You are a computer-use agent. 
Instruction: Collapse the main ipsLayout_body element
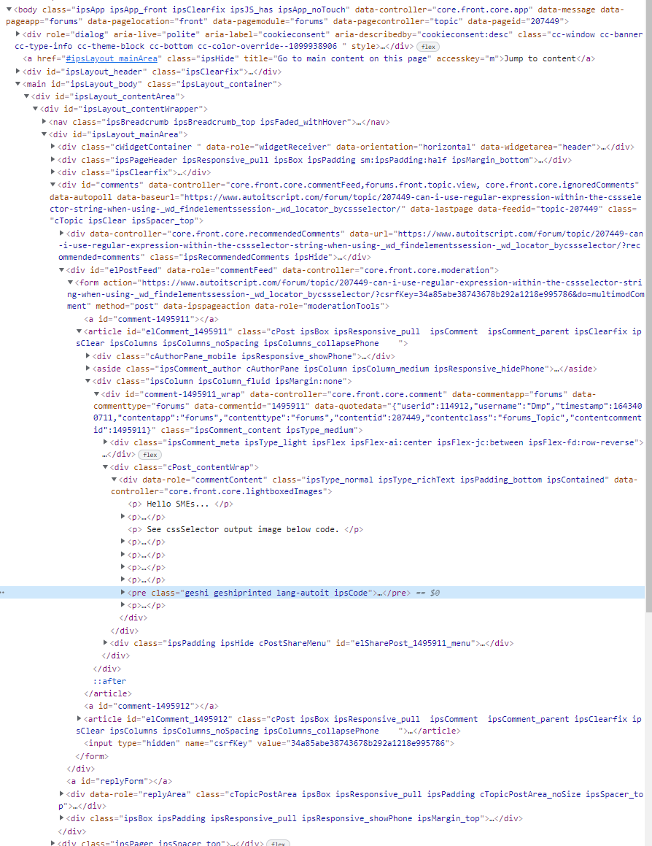pos(18,84)
